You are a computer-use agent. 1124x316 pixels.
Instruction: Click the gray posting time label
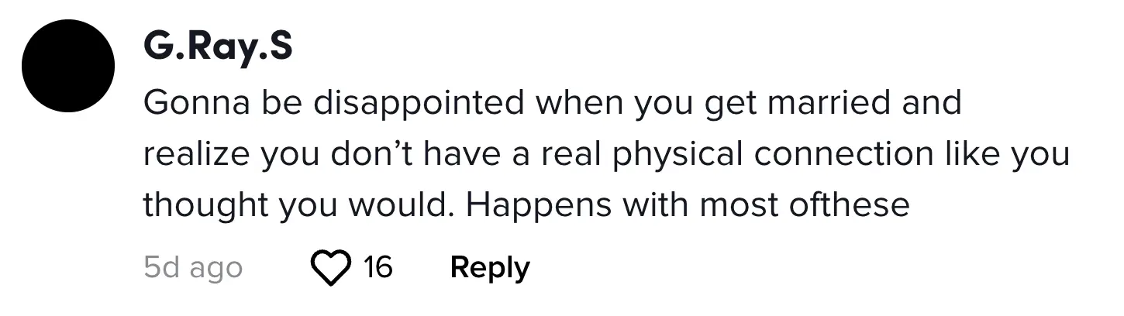point(193,268)
